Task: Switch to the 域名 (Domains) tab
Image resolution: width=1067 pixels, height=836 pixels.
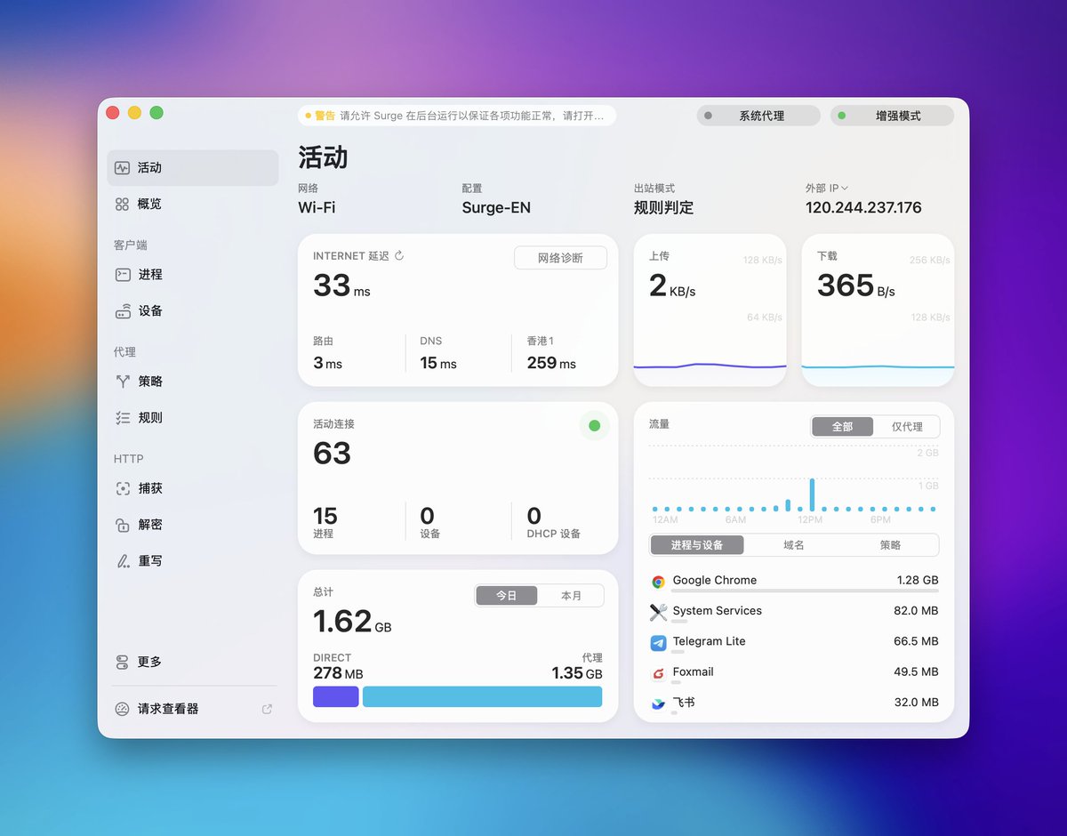Action: [x=792, y=544]
